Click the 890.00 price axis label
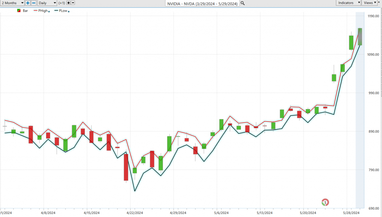This screenshot has height=217, width=382. [374, 131]
